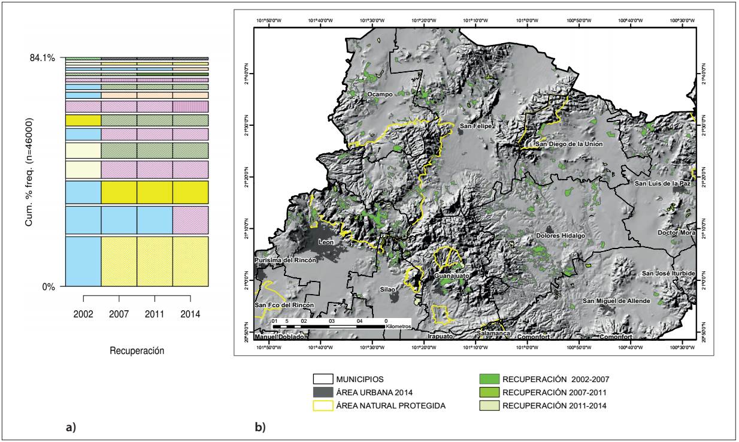
Task: Click the San Diego de la Unión label
Action: 568,144
